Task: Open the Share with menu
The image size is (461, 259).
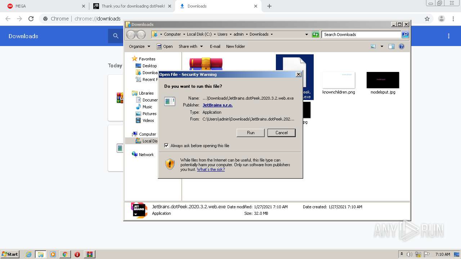Action: [x=191, y=46]
